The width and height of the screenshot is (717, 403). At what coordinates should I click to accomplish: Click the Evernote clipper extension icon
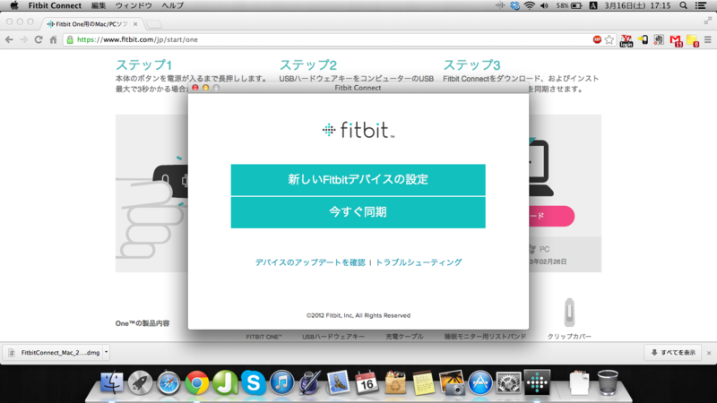(659, 39)
